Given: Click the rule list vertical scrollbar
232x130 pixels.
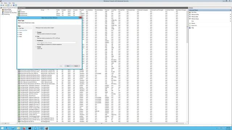Looking at the screenshot, I should (187, 26).
